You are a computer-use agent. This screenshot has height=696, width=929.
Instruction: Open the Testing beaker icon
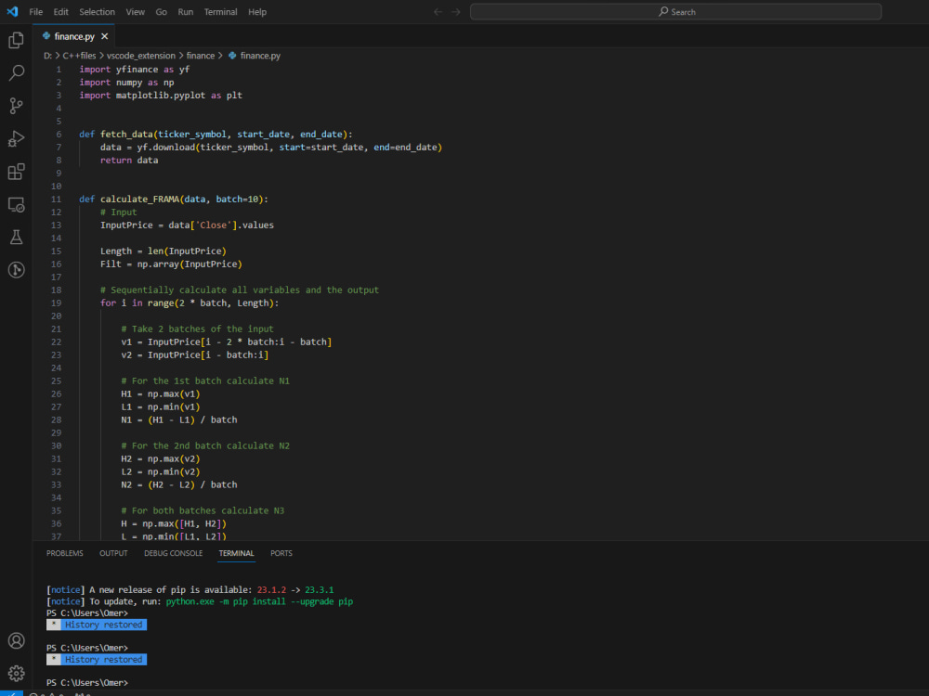(15, 237)
